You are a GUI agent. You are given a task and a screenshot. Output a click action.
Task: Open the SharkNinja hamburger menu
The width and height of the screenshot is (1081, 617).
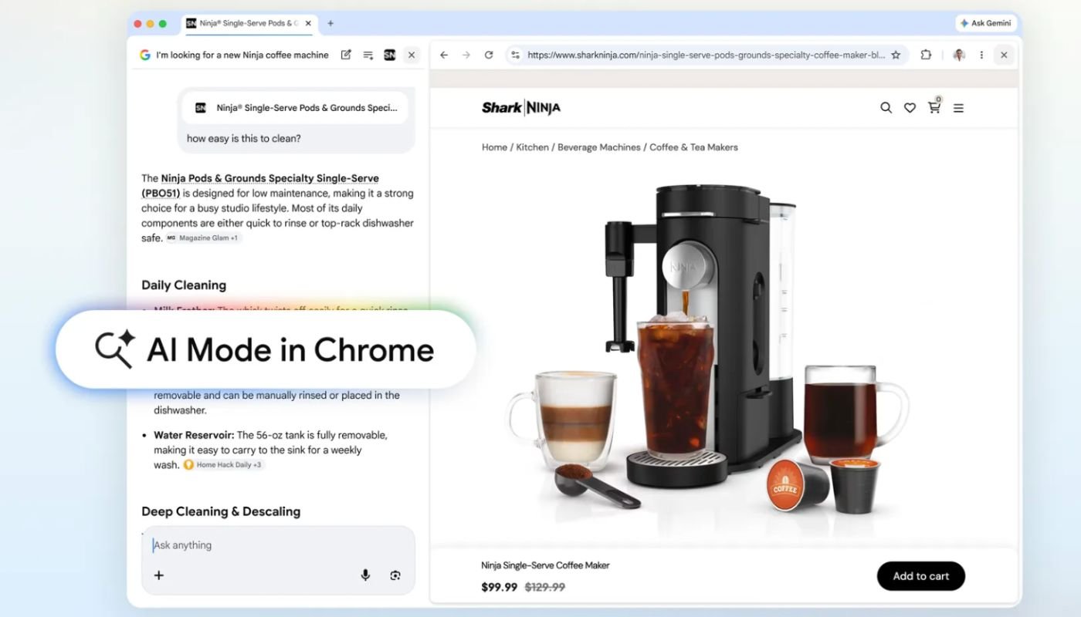(958, 108)
